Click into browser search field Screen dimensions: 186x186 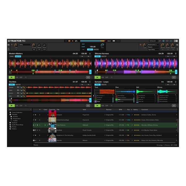point(20,109)
